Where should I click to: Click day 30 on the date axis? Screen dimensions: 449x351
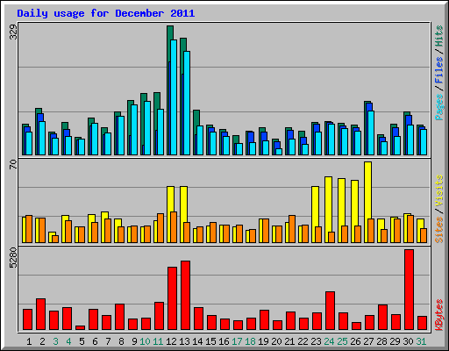click(x=408, y=341)
